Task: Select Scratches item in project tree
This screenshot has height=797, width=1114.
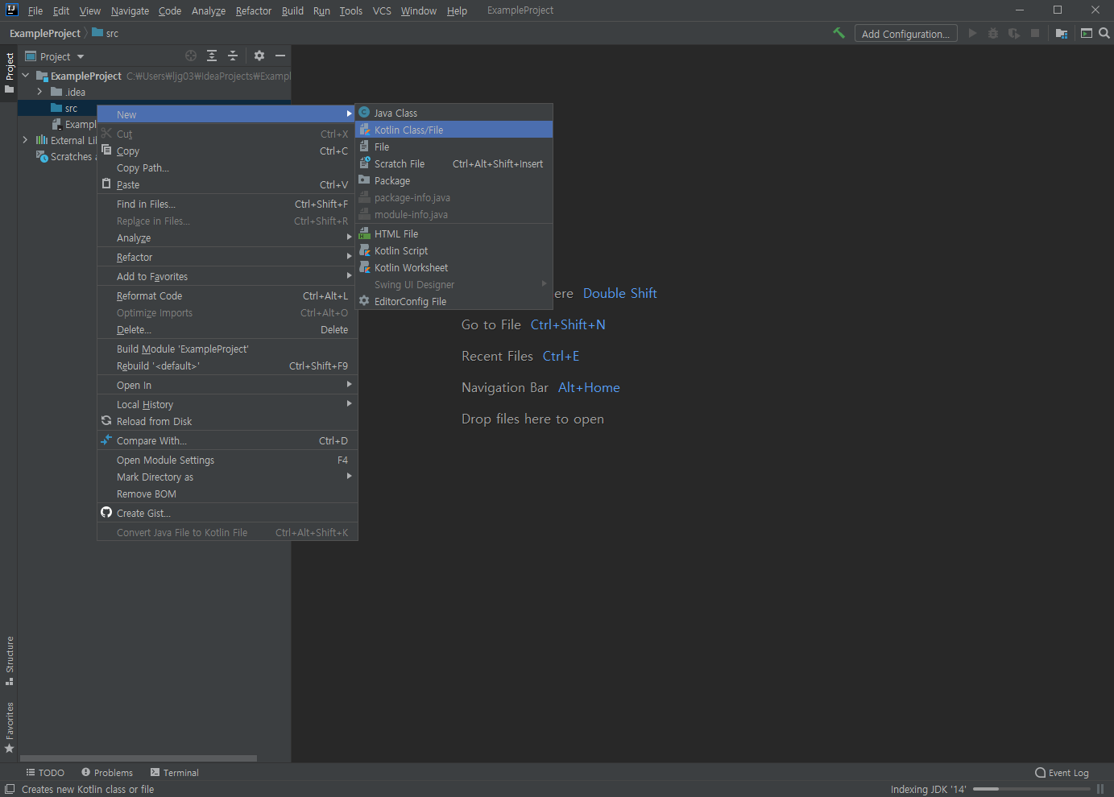Action: tap(65, 156)
